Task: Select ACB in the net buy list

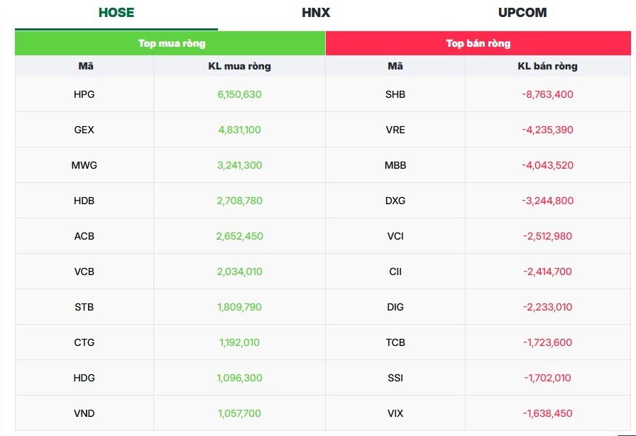Action: tap(84, 236)
